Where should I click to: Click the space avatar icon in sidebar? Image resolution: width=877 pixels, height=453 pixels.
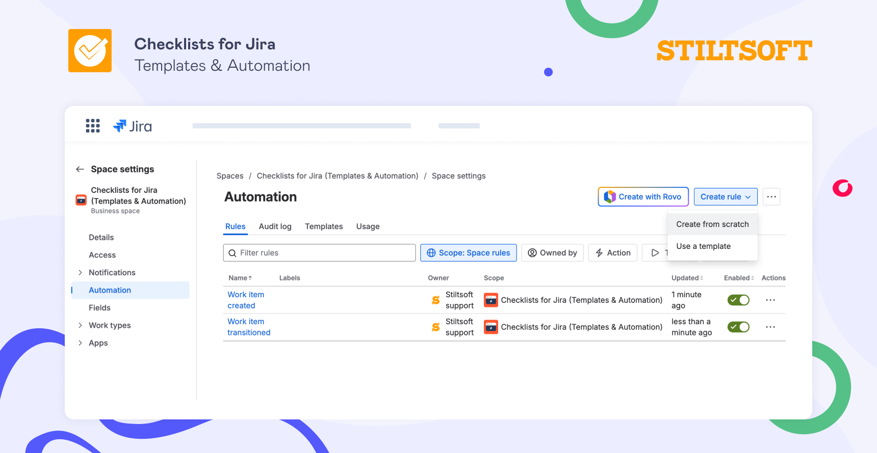click(x=81, y=200)
